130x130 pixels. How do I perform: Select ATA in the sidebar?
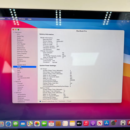point(18,34)
